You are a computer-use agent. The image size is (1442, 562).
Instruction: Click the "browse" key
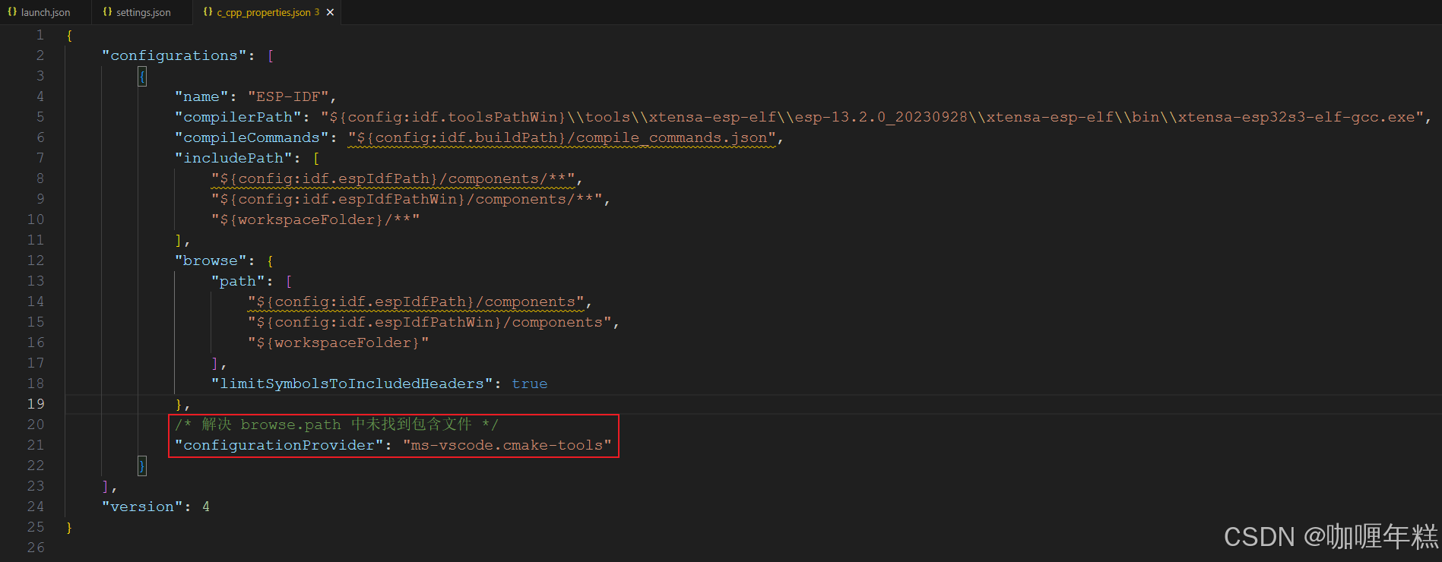tap(211, 260)
